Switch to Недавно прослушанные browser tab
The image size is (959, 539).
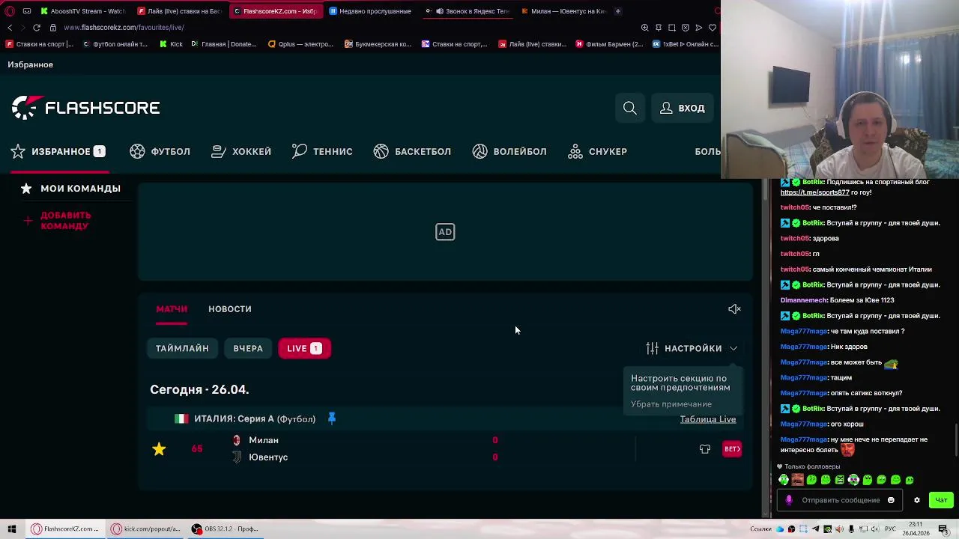[370, 11]
